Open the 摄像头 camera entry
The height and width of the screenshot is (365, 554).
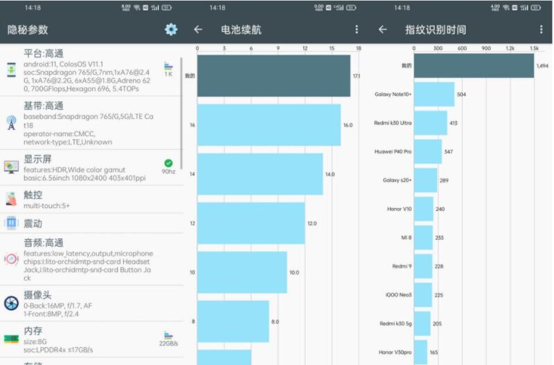click(91, 303)
